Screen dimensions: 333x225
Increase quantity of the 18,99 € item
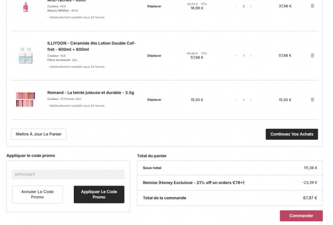(x=251, y=6)
